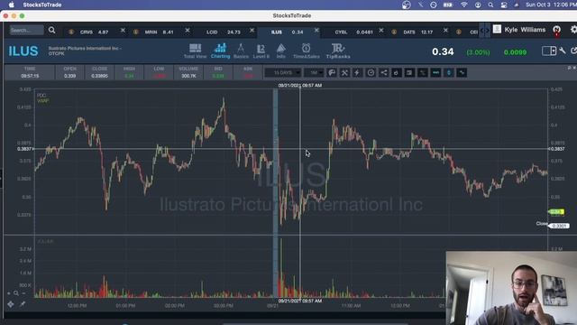Screen dimensions: 577x325
Task: Click the share chart icon
Action: click(383, 72)
